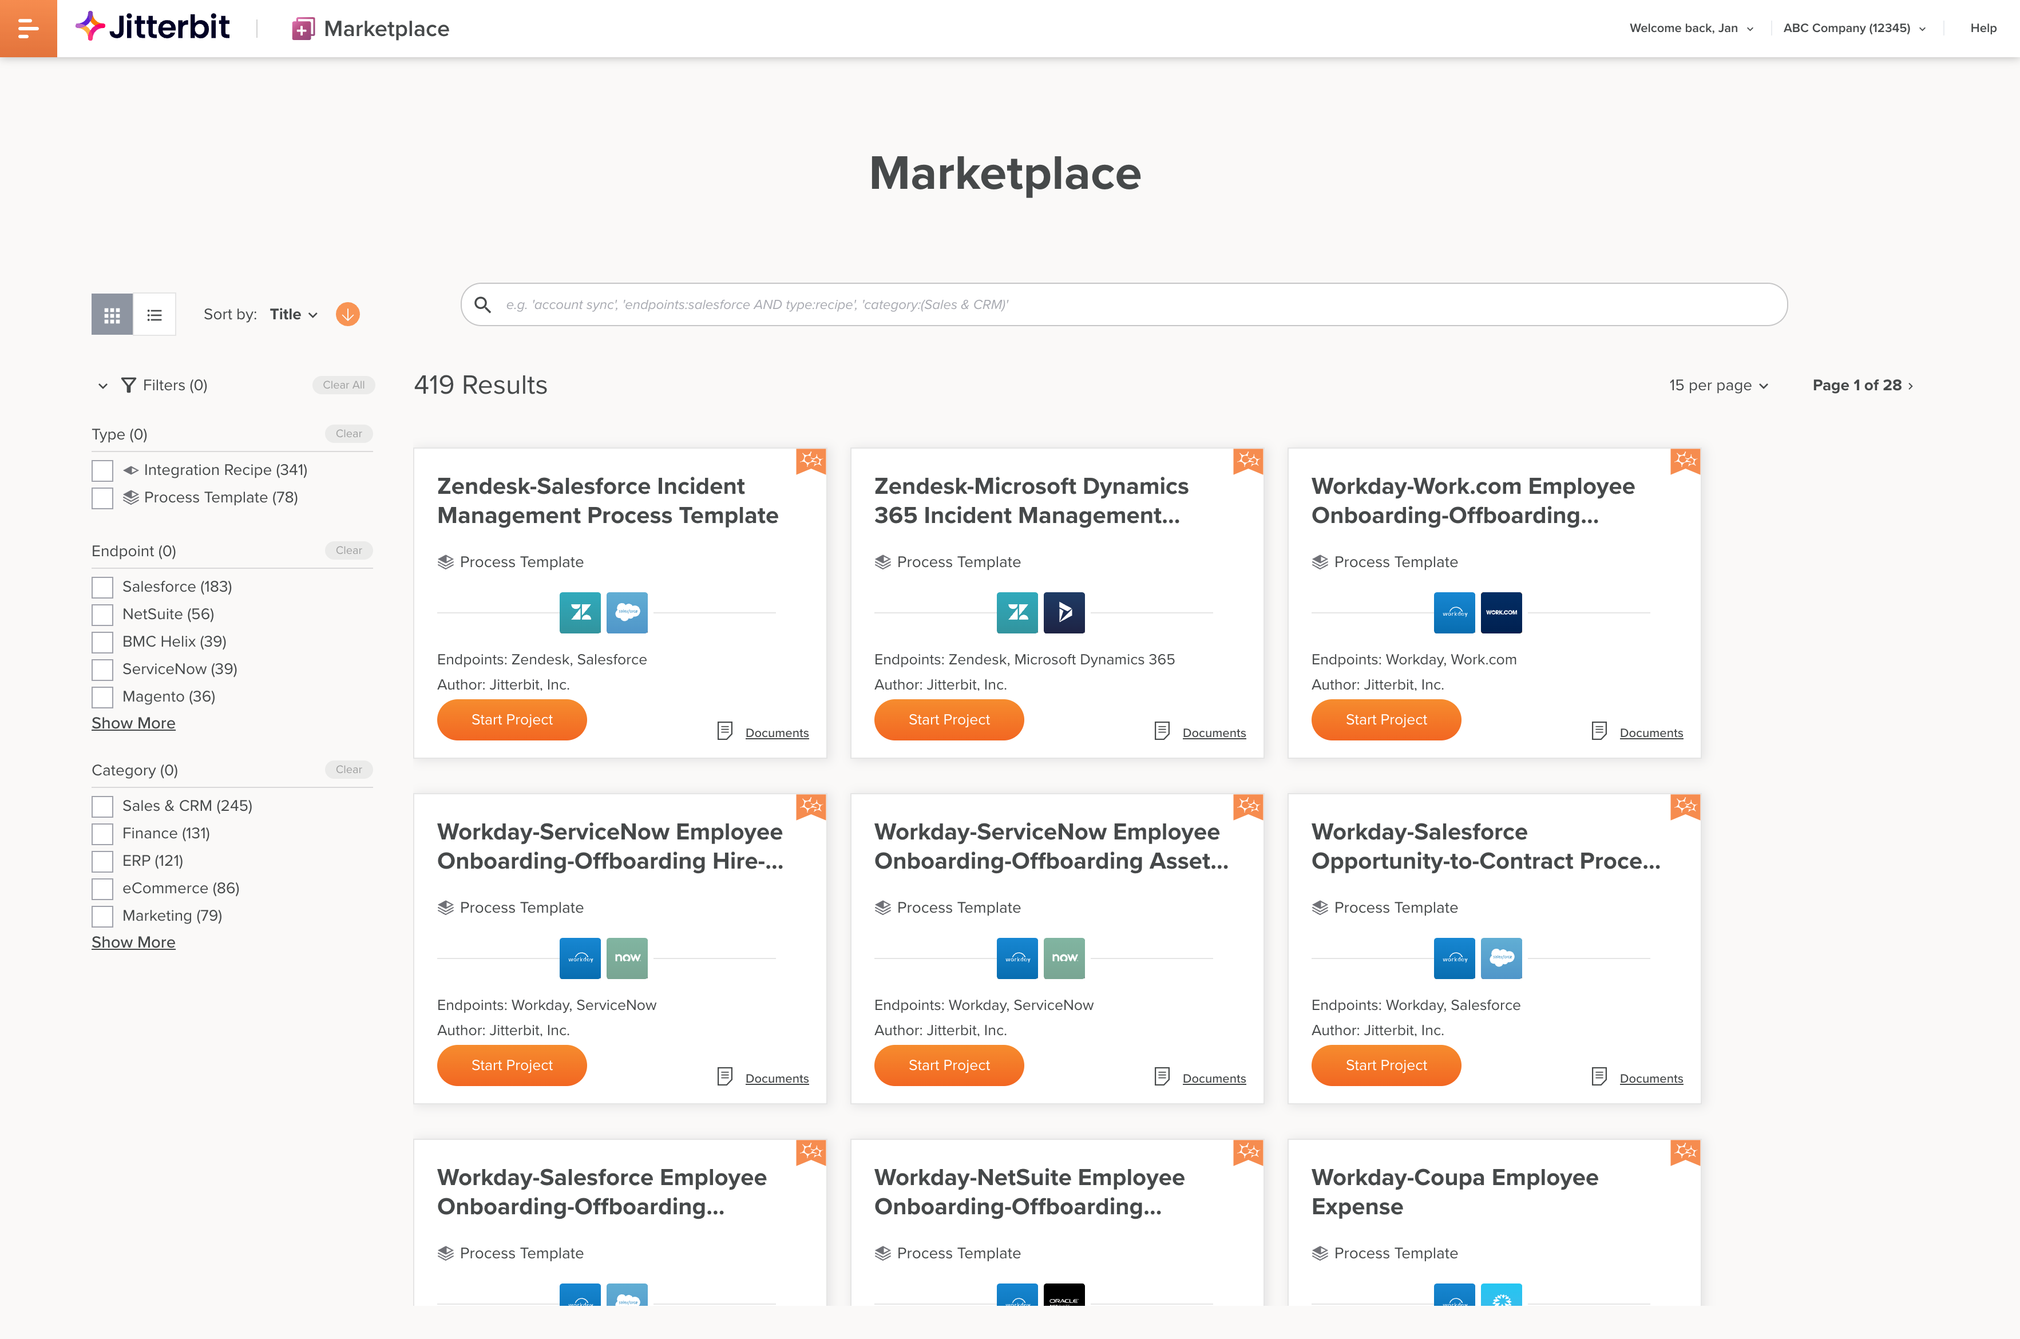The height and width of the screenshot is (1339, 2020).
Task: Open the Sort by Title dropdown
Action: [294, 314]
